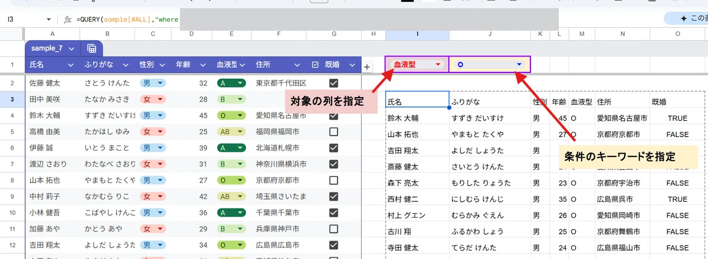Open blood type A chip for 佐藤 健太
The height and width of the screenshot is (259, 708).
click(x=231, y=84)
